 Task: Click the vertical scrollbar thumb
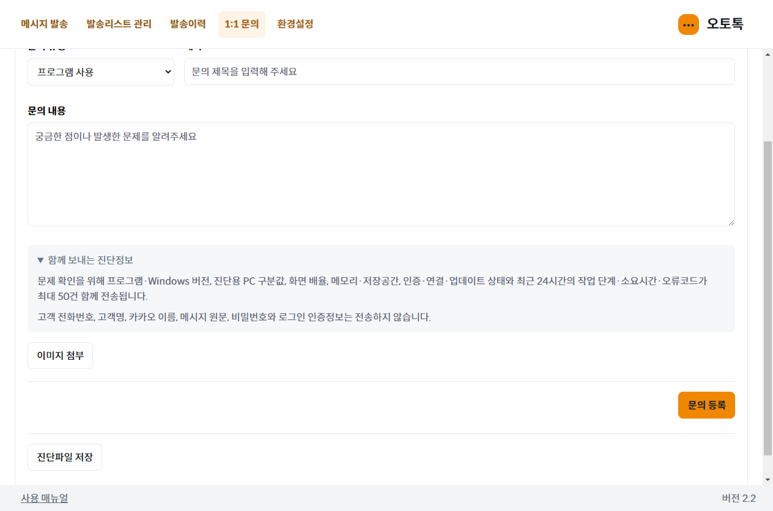point(767,298)
